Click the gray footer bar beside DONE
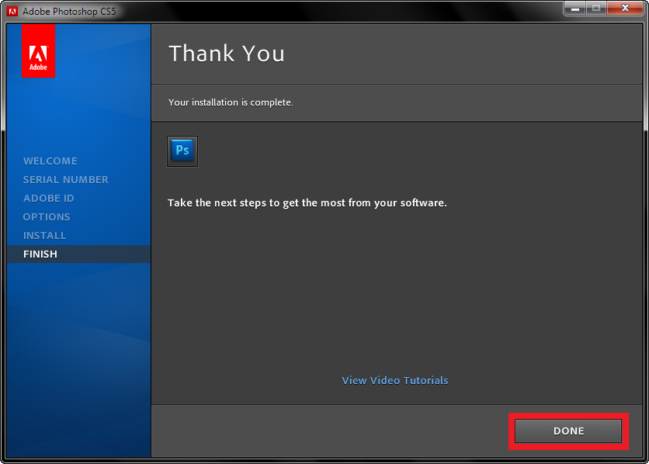 pyautogui.click(x=329, y=431)
